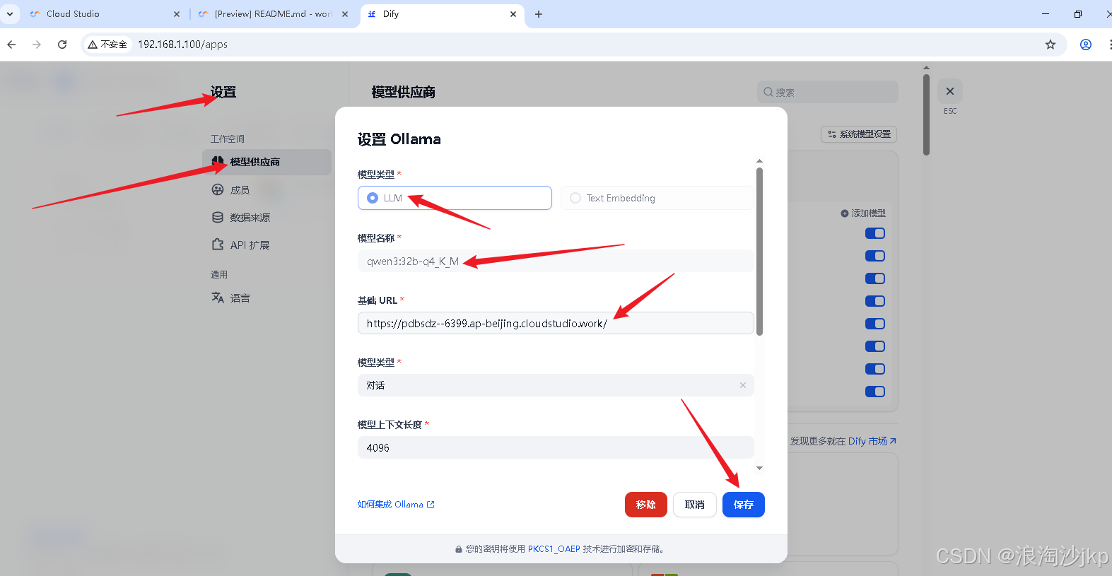Click the red 移除 button

(x=646, y=505)
